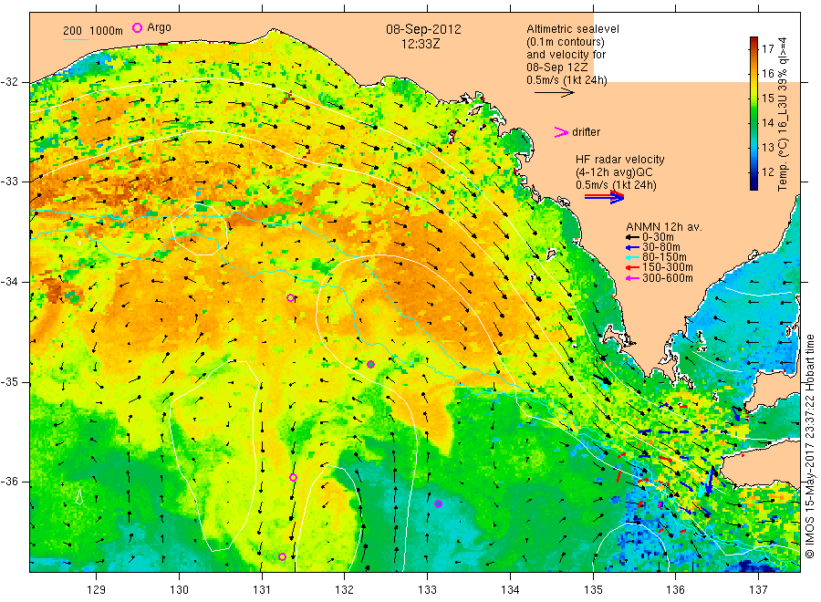Click the filled Argo marker near 36.2°S 133.1°E
Image resolution: width=821 pixels, height=602 pixels.
pos(438,504)
